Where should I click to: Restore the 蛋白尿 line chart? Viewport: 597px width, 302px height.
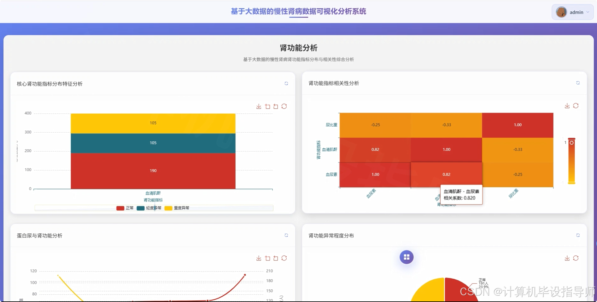[x=284, y=258]
